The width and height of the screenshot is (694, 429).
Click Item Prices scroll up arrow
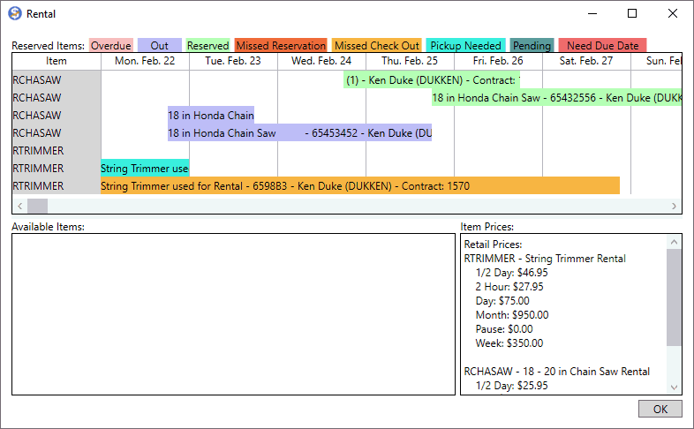coord(675,241)
